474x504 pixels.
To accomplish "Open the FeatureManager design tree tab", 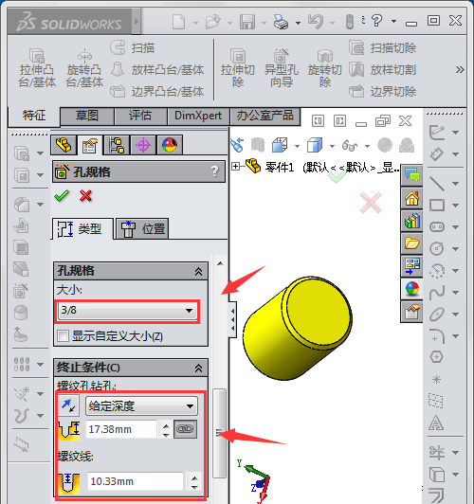I will 64,145.
